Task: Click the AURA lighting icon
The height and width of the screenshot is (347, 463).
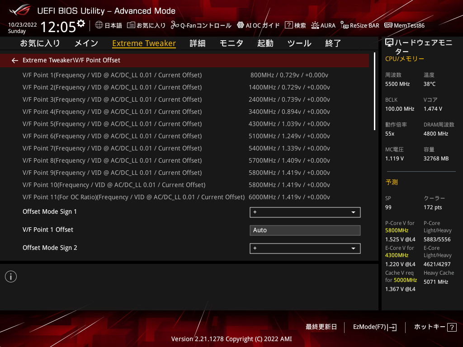Action: (x=315, y=25)
